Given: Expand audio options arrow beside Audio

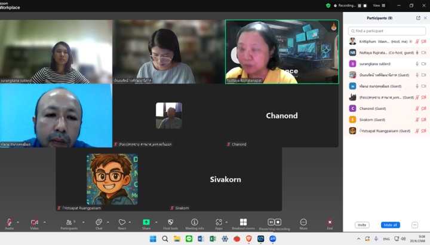Looking at the screenshot, I should (x=18, y=222).
